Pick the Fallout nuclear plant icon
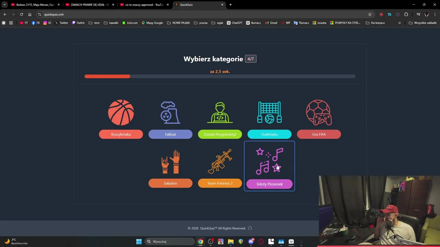This screenshot has height=247, width=440. (x=170, y=113)
